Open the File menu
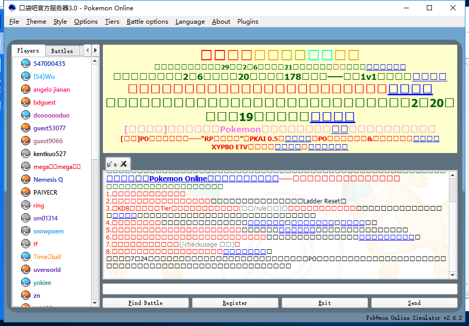469x326 pixels. pyautogui.click(x=14, y=22)
